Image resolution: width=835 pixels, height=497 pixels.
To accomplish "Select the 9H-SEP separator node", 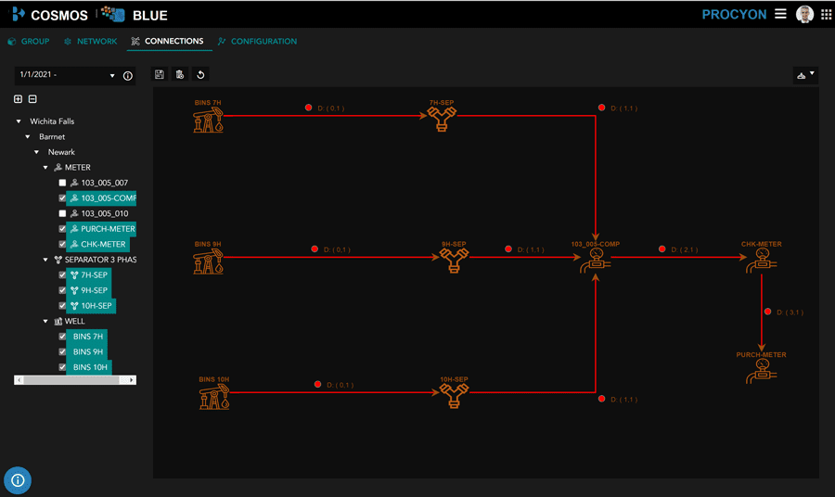I will (454, 261).
